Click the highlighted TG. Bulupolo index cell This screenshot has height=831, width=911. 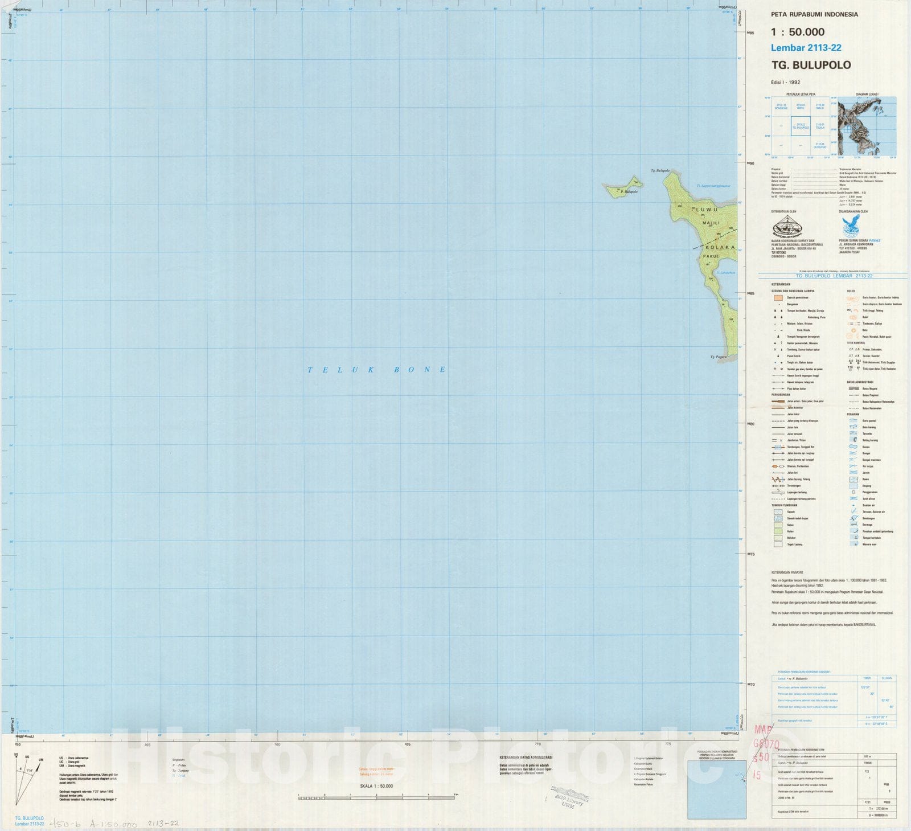coord(801,126)
